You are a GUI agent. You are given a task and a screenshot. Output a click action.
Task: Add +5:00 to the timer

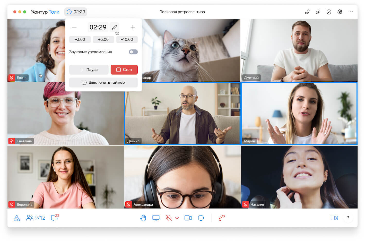click(103, 39)
